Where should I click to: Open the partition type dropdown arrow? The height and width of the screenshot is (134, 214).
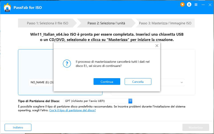[130, 101]
